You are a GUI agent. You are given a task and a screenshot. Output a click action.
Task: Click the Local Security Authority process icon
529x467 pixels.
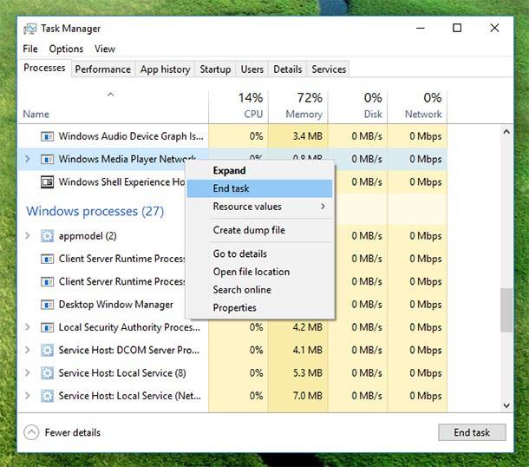coord(47,327)
